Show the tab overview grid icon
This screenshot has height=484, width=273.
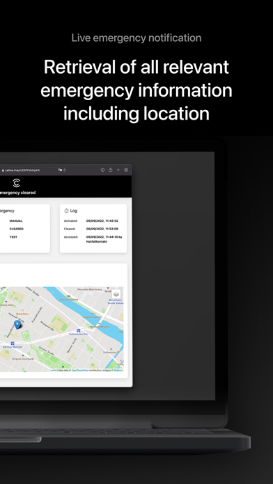(x=126, y=170)
